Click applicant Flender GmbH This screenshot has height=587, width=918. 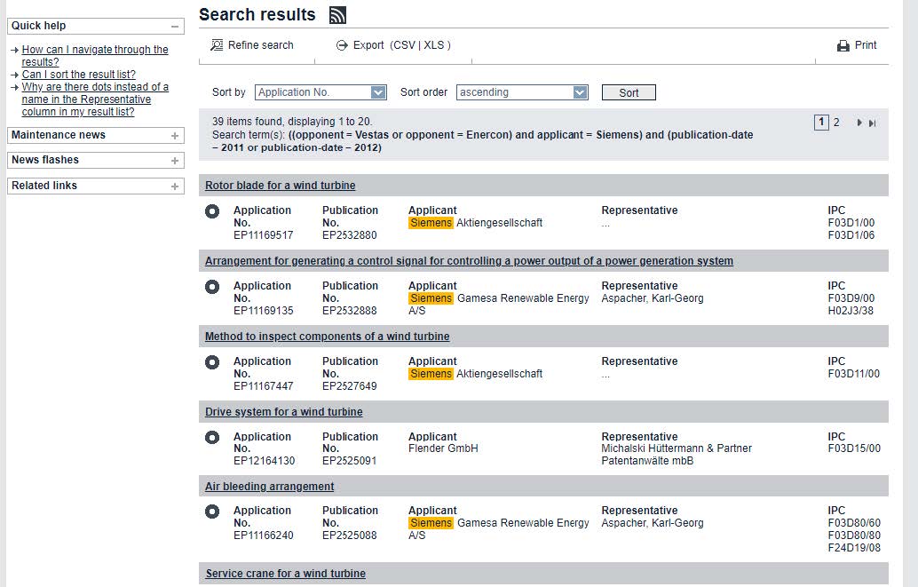point(443,448)
